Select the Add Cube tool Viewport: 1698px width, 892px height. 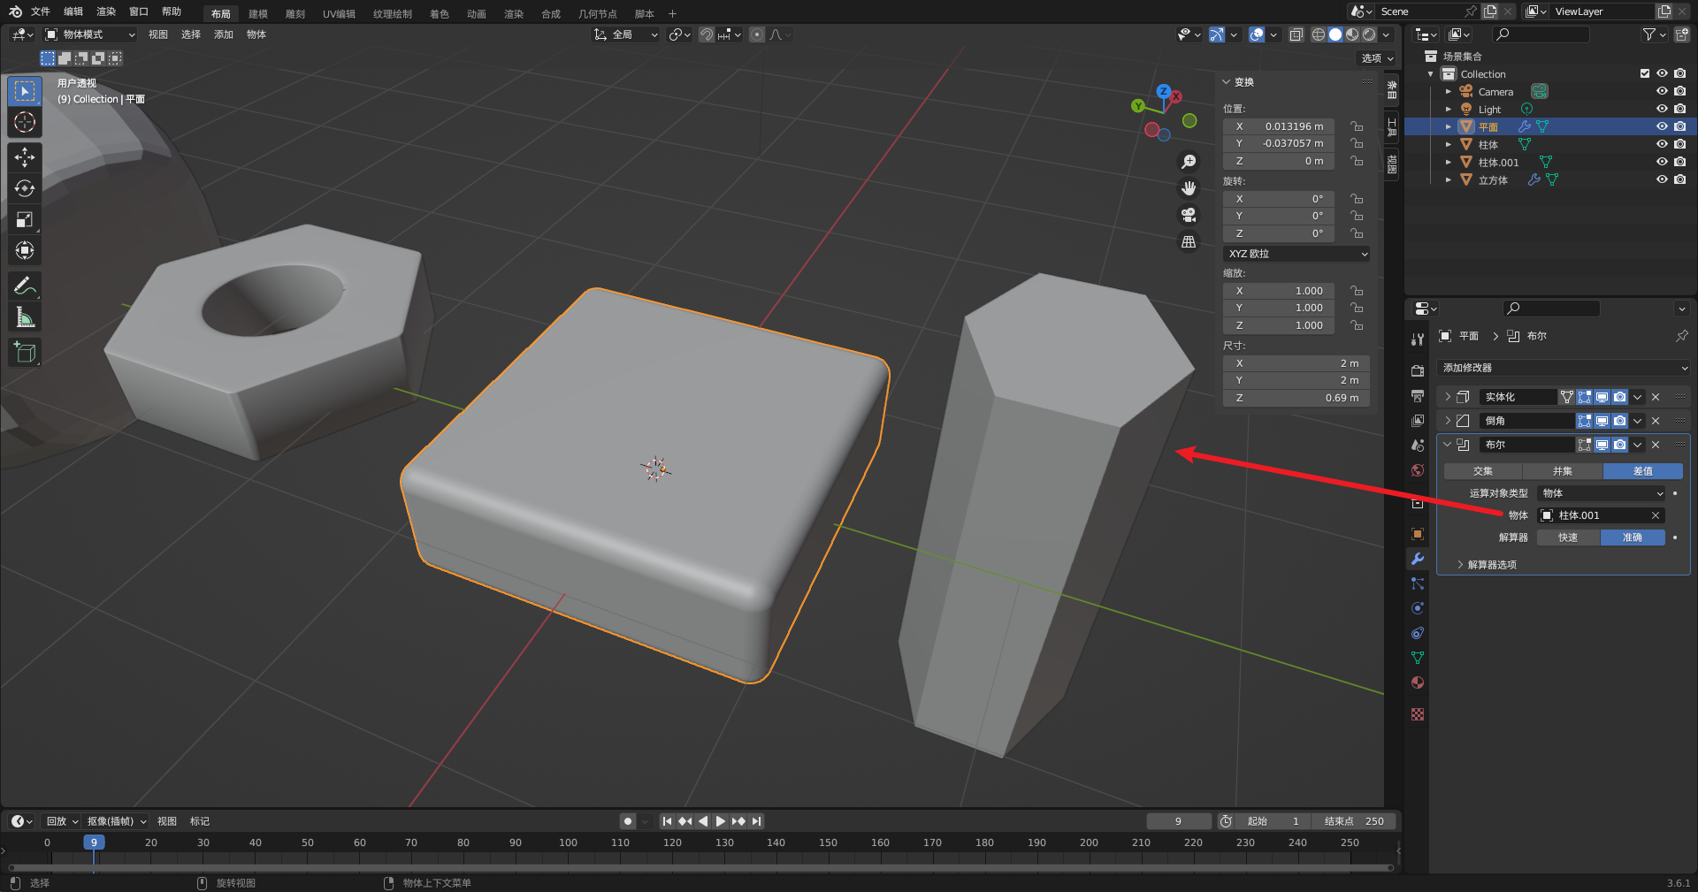[x=25, y=352]
